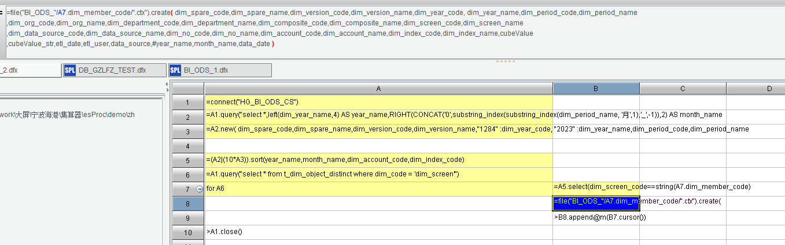Select cell A2 with the A1.query select statement

pyautogui.click(x=378, y=116)
